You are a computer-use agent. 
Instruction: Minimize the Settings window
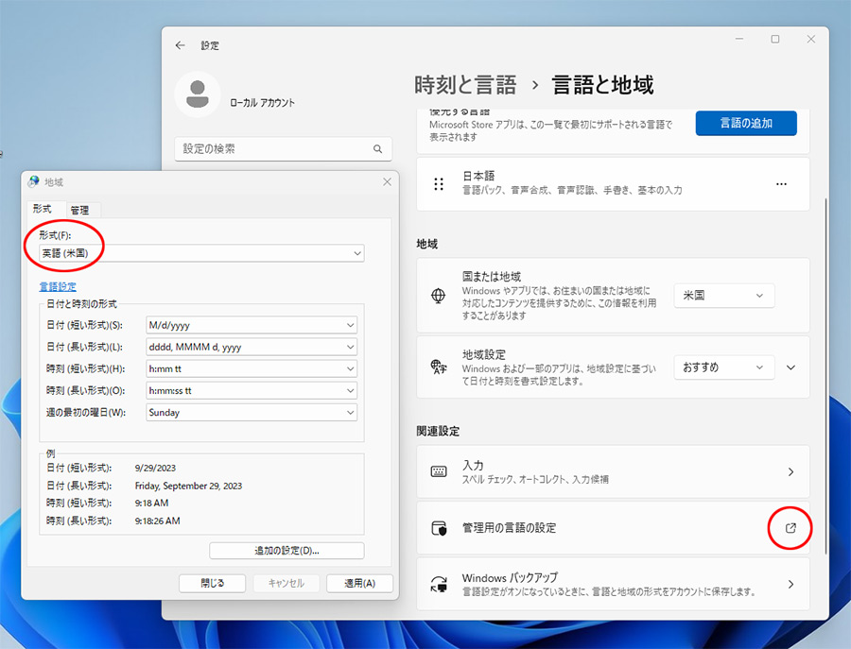tap(739, 39)
